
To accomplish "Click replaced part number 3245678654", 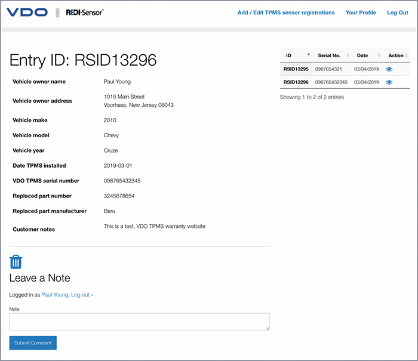I will (119, 196).
